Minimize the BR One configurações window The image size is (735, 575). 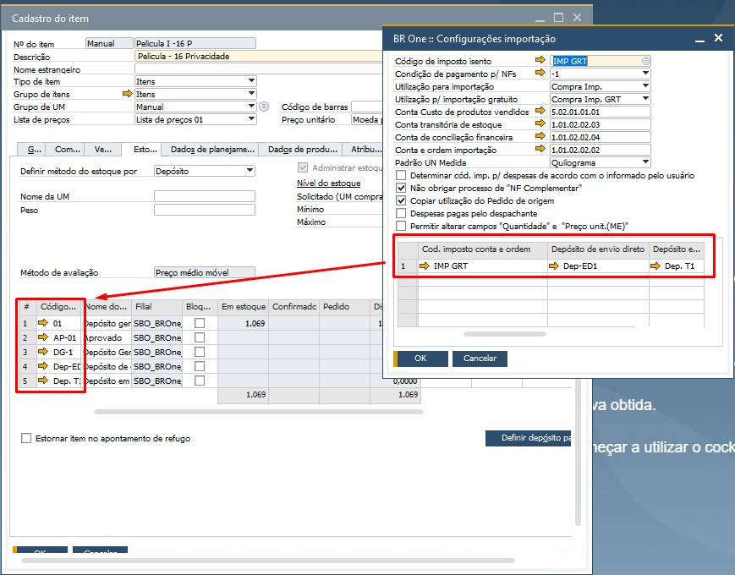699,40
